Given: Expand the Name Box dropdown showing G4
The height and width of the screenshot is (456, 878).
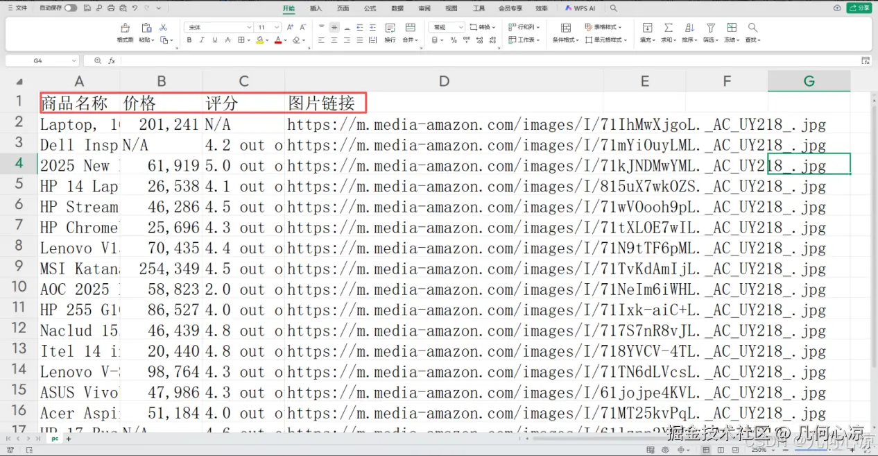Looking at the screenshot, I should tap(74, 60).
